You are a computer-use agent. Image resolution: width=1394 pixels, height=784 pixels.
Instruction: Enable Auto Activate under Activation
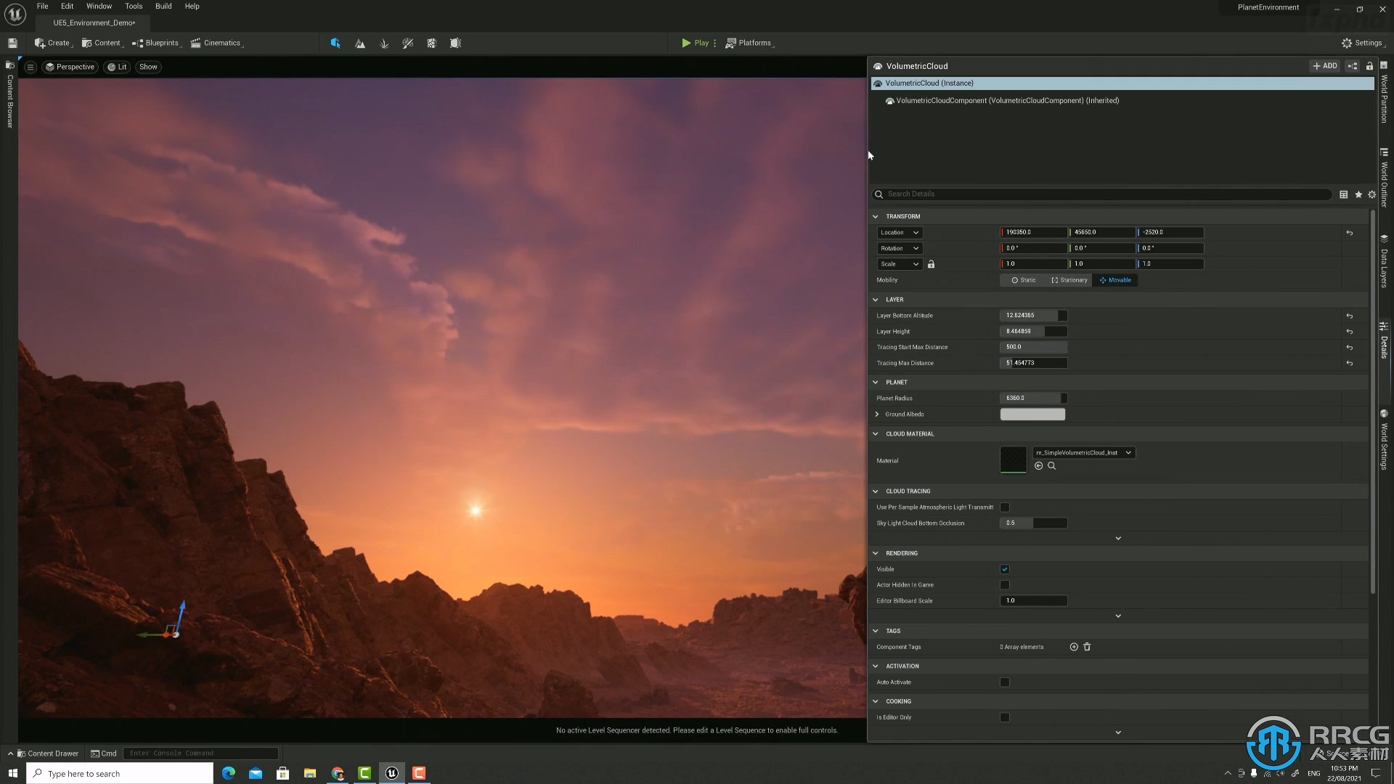(1004, 682)
